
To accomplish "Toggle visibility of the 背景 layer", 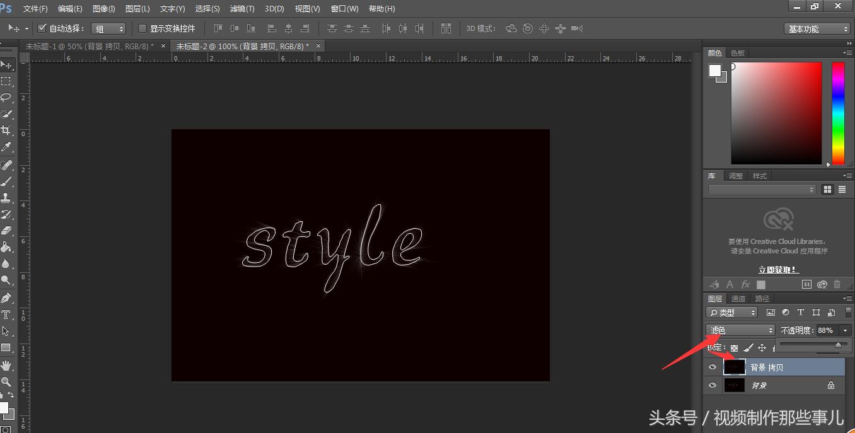I will (712, 385).
